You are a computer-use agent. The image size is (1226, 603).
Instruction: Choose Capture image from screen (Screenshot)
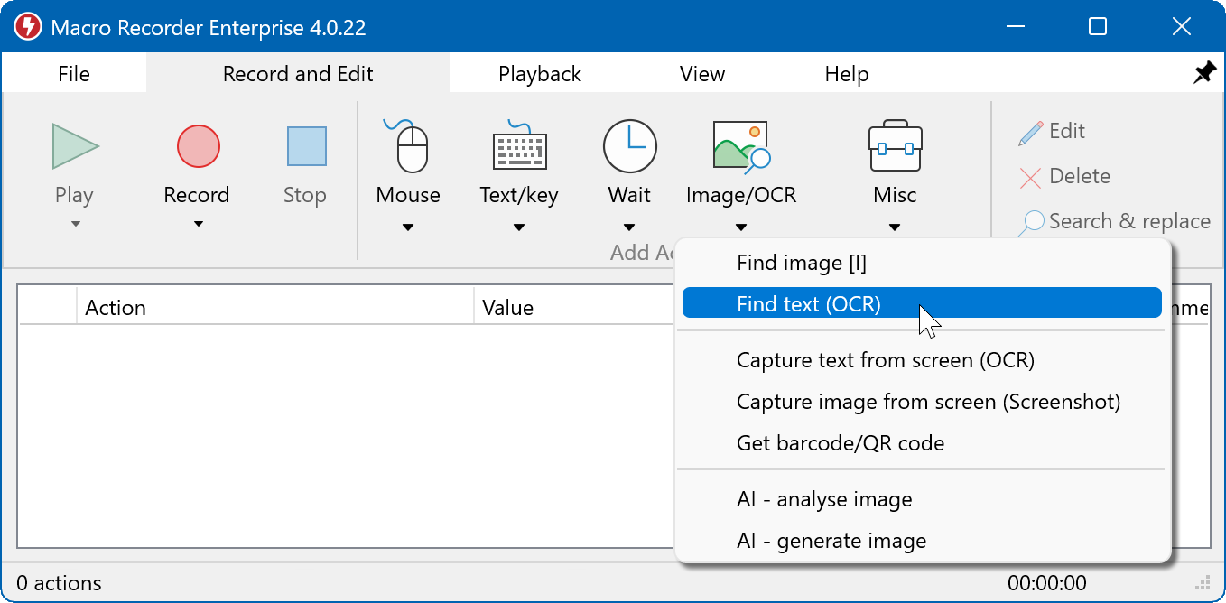(x=928, y=401)
